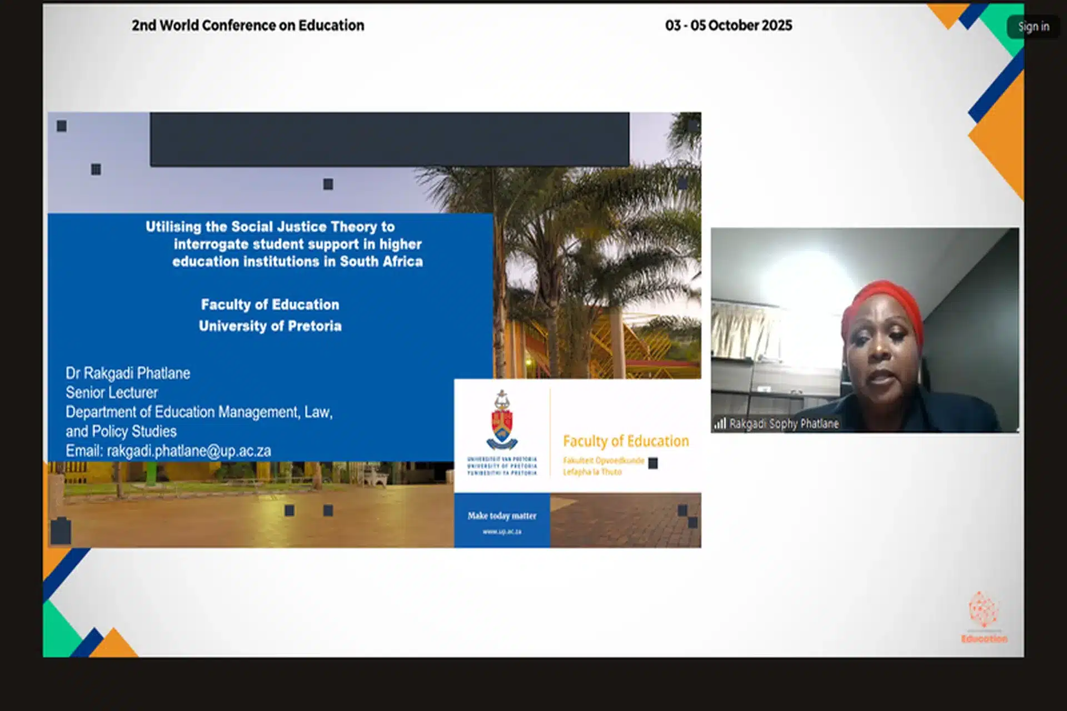
Task: Click the 03 - 05 October 2025 date
Action: tap(728, 26)
